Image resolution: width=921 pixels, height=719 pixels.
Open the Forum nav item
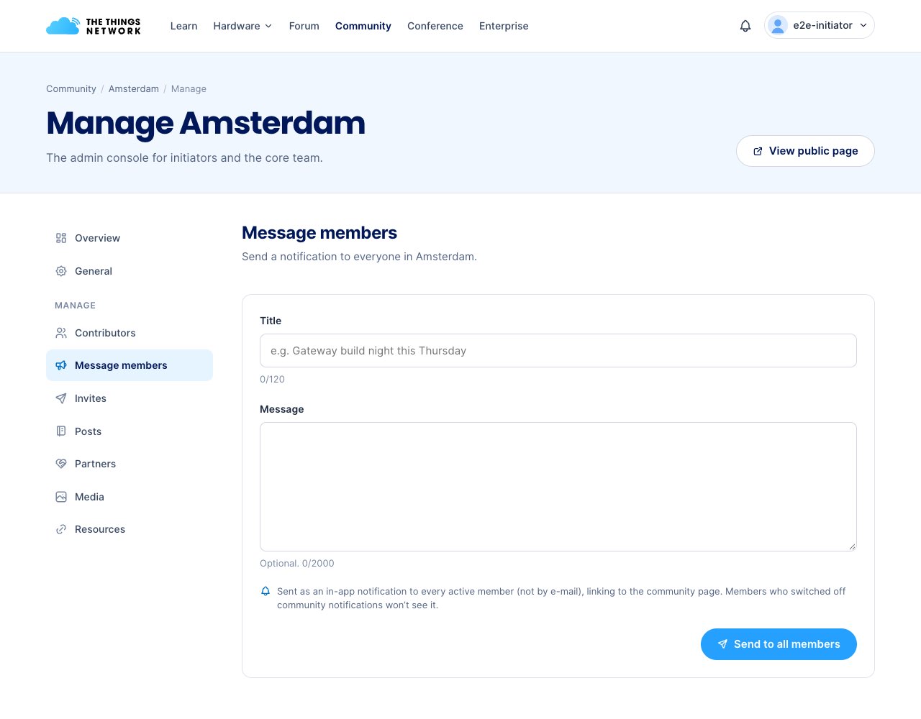[x=304, y=26]
